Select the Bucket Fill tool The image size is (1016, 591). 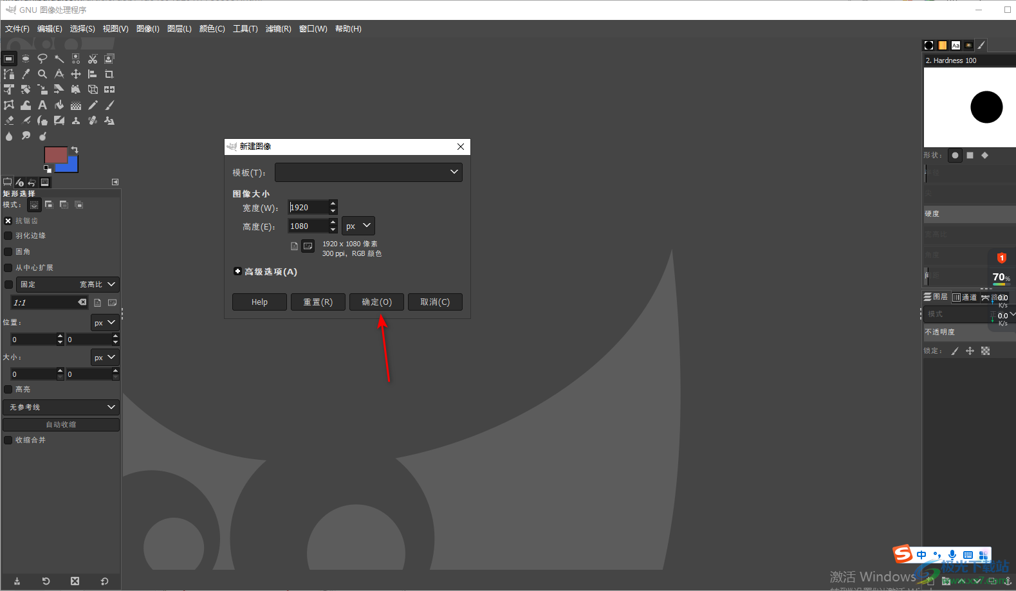[x=59, y=105]
